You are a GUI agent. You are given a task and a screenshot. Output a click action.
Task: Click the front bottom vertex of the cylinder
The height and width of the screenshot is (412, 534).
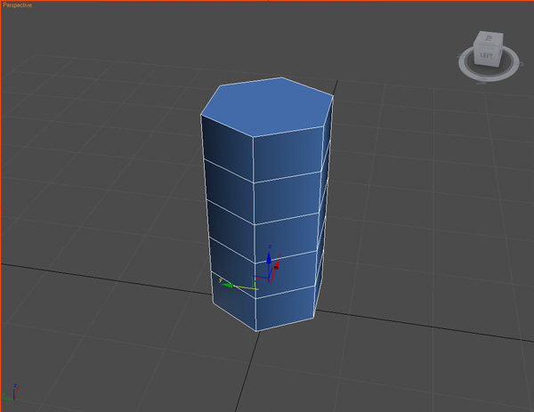(256, 331)
